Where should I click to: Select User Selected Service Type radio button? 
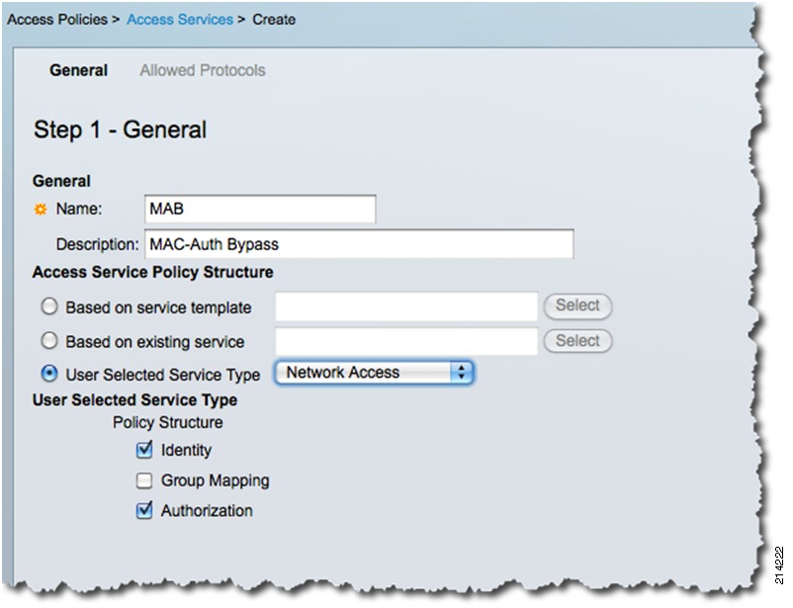coord(49,374)
